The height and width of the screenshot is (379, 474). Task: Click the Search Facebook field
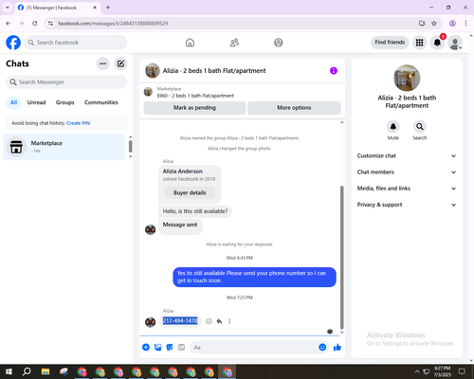pos(76,43)
